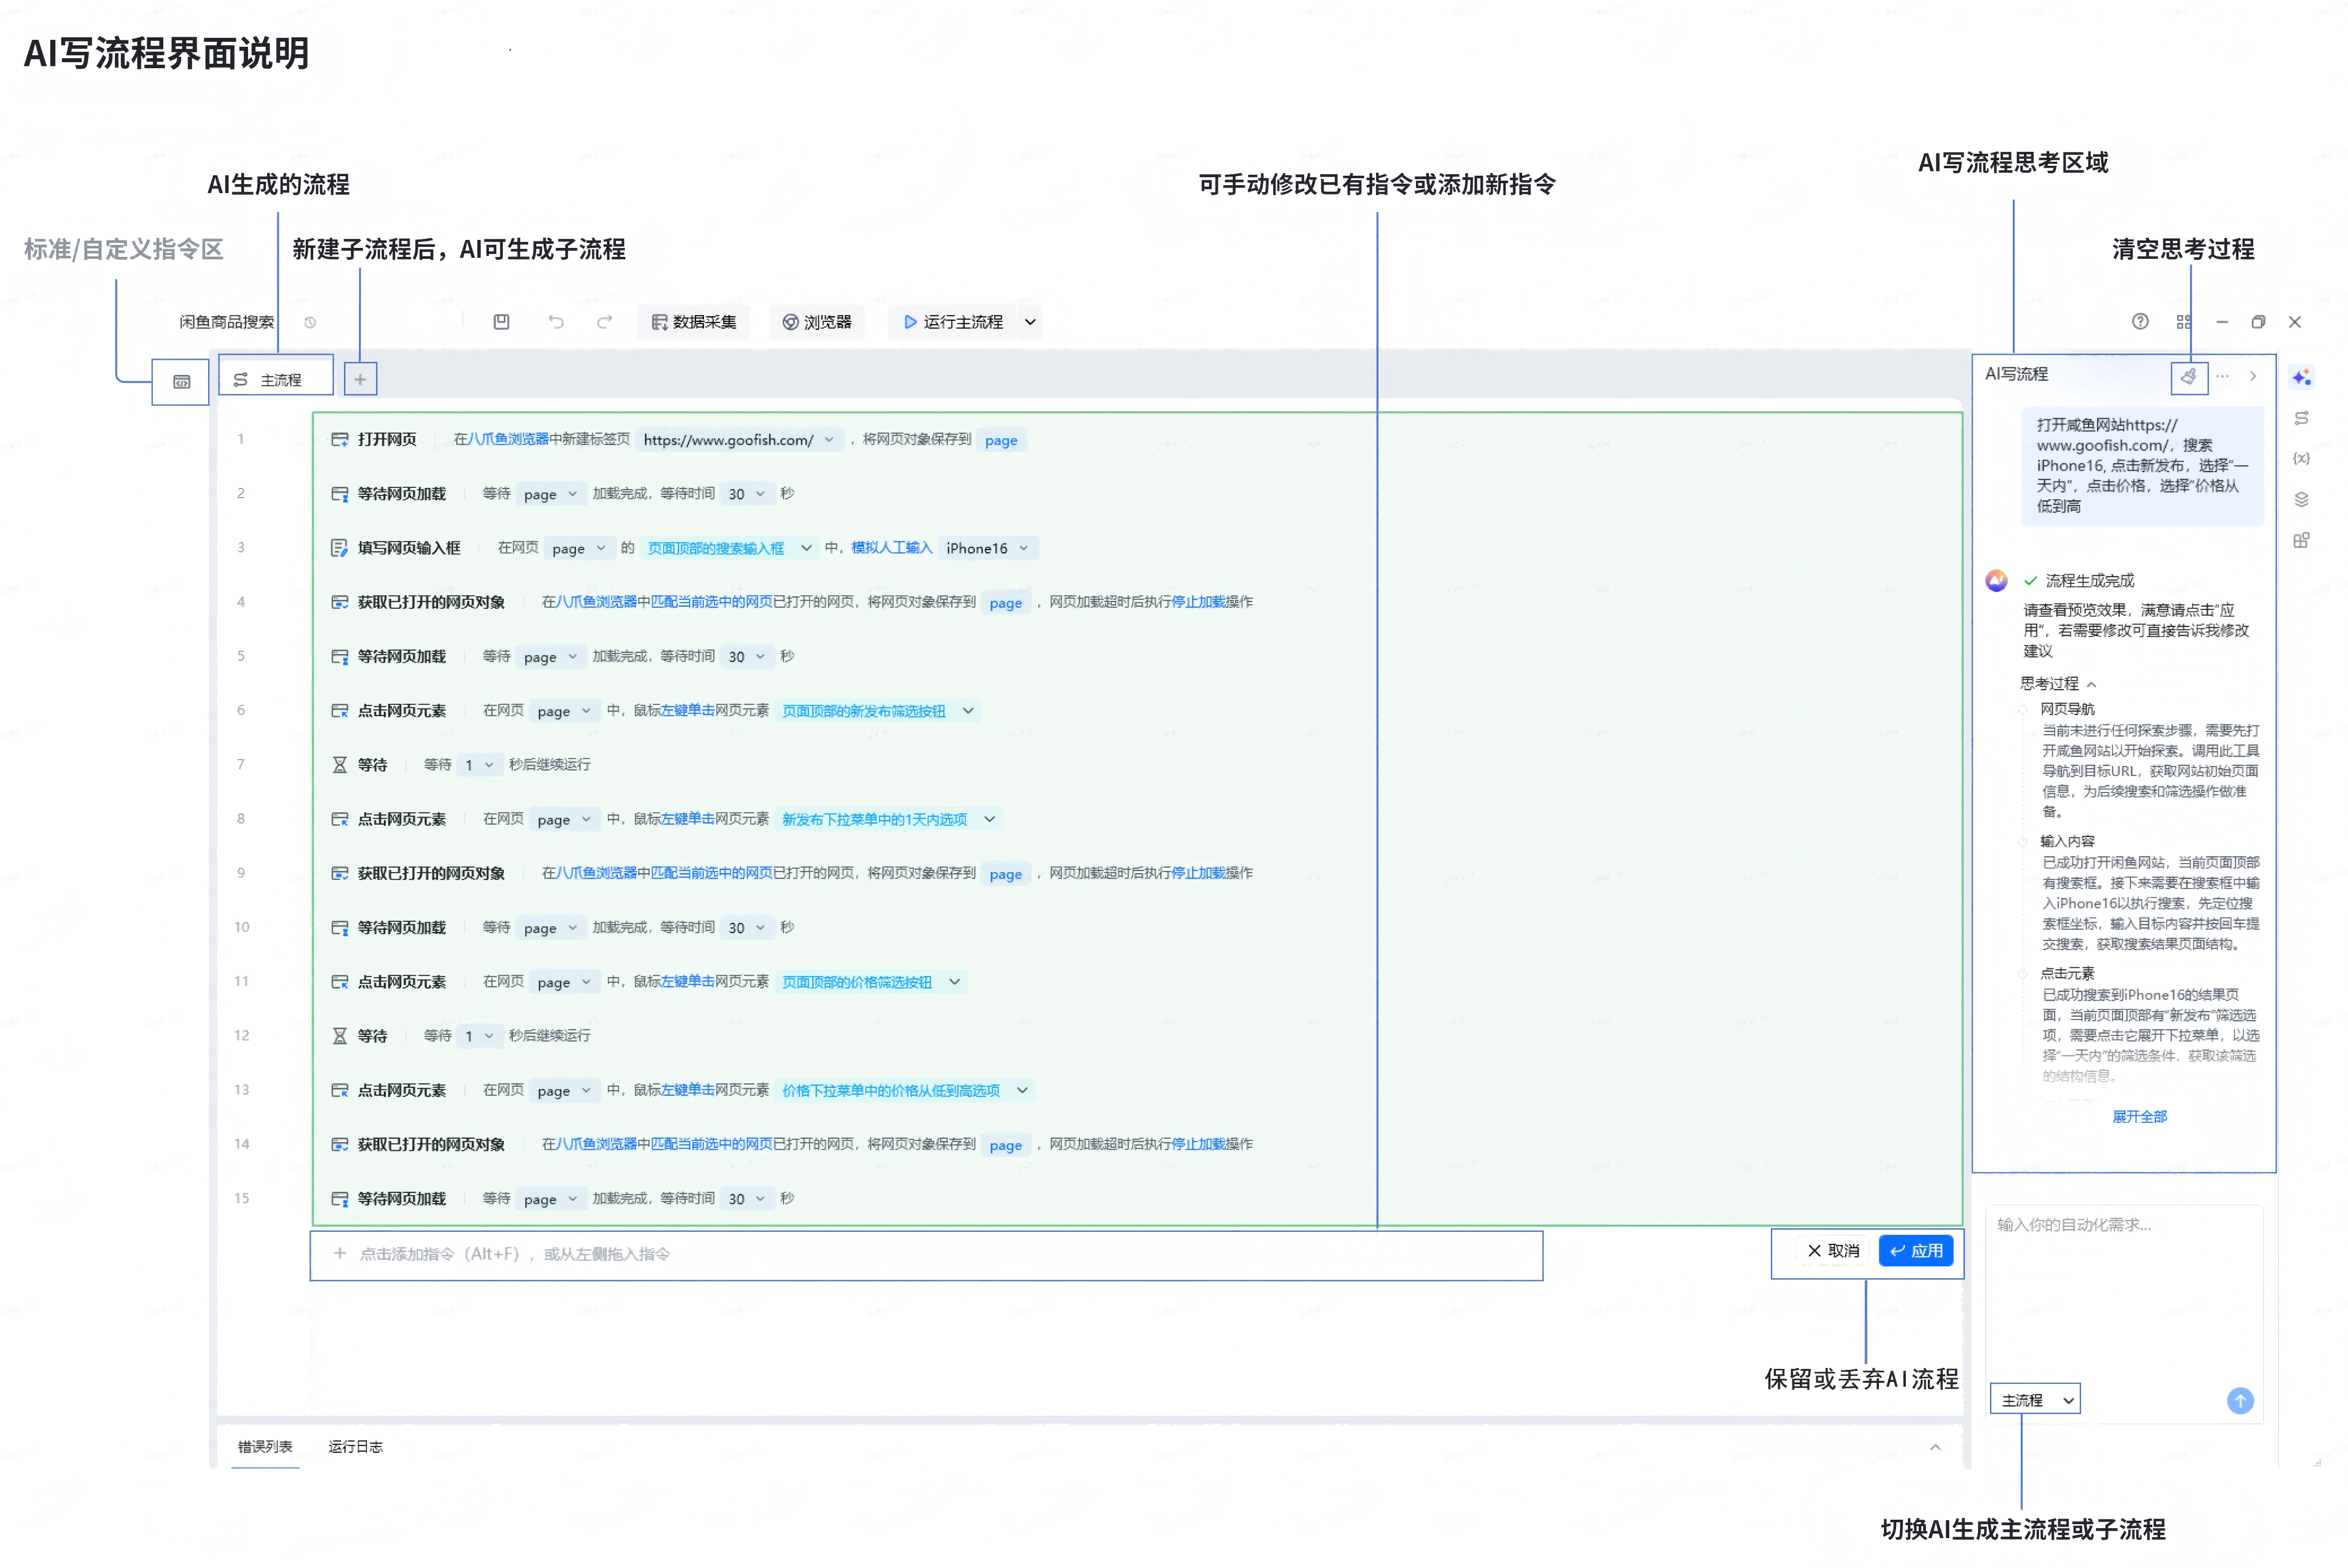Viewport: 2348px width, 1568px height.
Task: Select the 流程生成完成 status text
Action: pyautogui.click(x=2089, y=580)
